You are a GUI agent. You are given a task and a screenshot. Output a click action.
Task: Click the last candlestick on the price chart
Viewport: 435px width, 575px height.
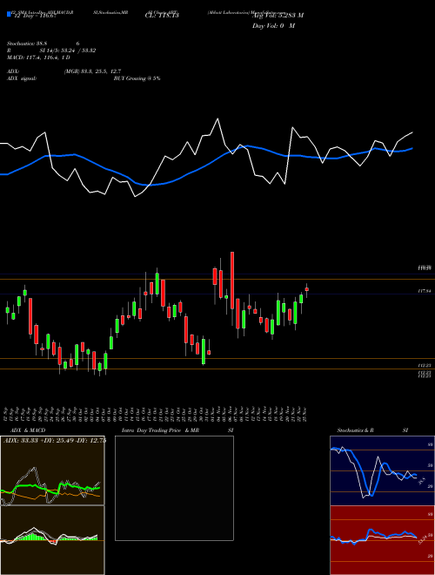click(x=307, y=289)
